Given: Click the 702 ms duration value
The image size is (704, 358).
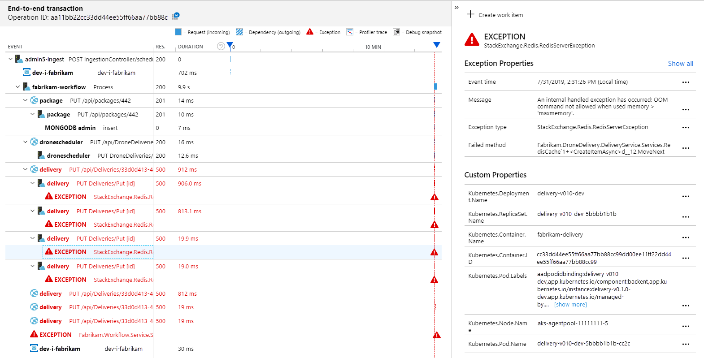Looking at the screenshot, I should [187, 73].
